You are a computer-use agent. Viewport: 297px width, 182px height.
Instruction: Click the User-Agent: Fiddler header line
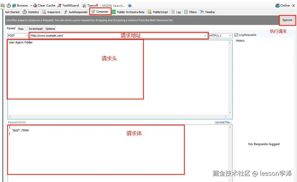[21, 42]
